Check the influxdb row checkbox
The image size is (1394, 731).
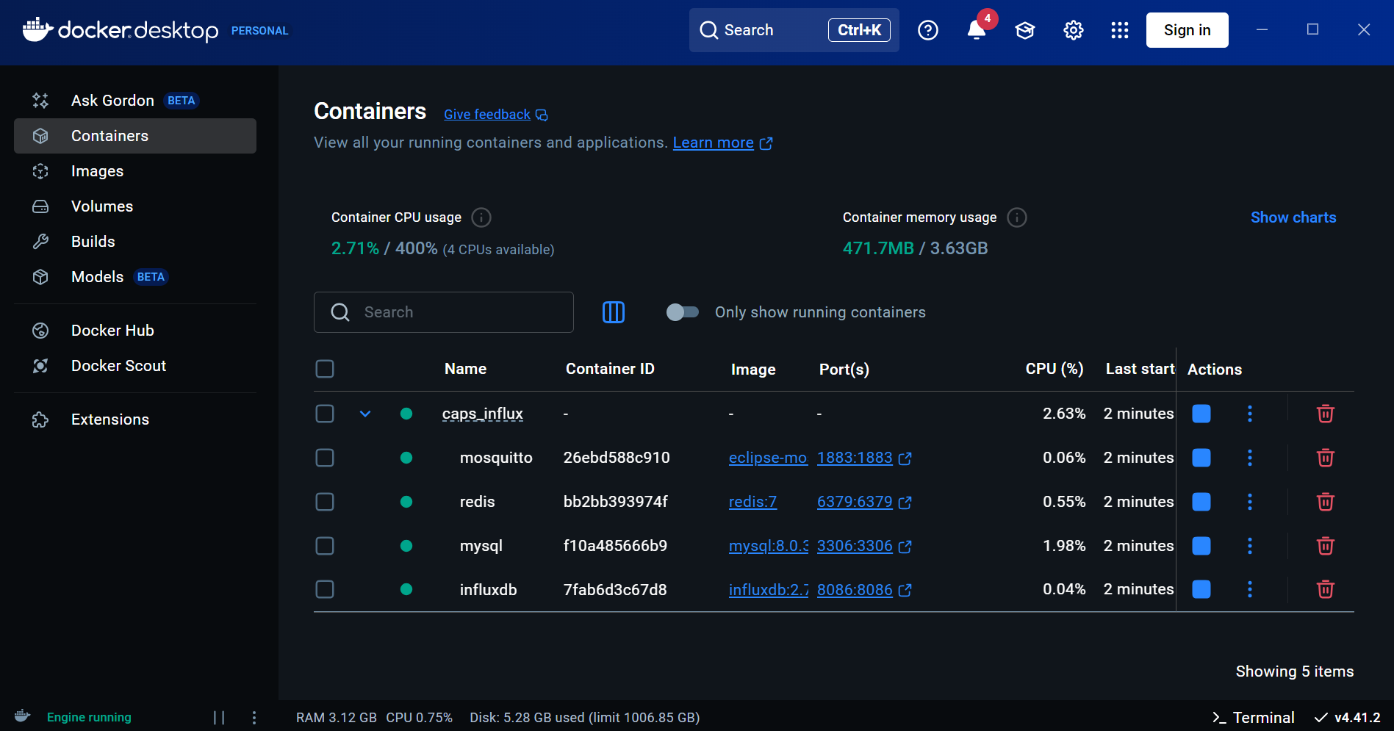(x=325, y=589)
